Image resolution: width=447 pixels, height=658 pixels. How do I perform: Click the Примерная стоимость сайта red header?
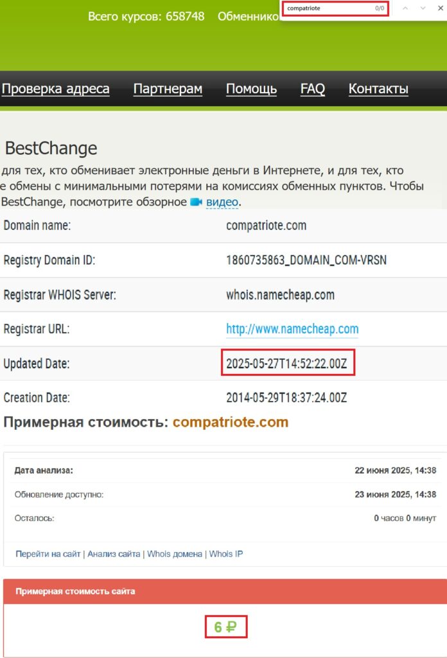click(x=76, y=591)
